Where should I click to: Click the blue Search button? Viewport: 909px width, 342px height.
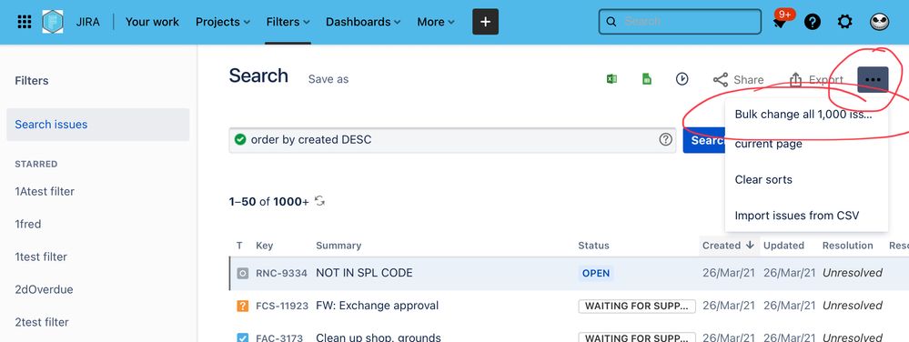click(x=703, y=140)
